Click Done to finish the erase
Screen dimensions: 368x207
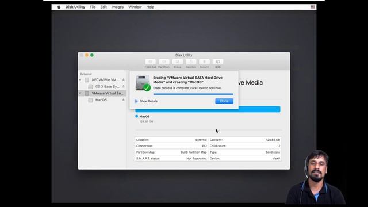tap(224, 101)
